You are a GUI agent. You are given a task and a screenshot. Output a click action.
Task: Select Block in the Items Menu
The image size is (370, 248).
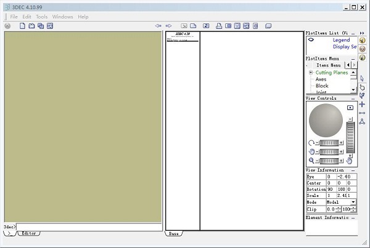pyautogui.click(x=322, y=86)
